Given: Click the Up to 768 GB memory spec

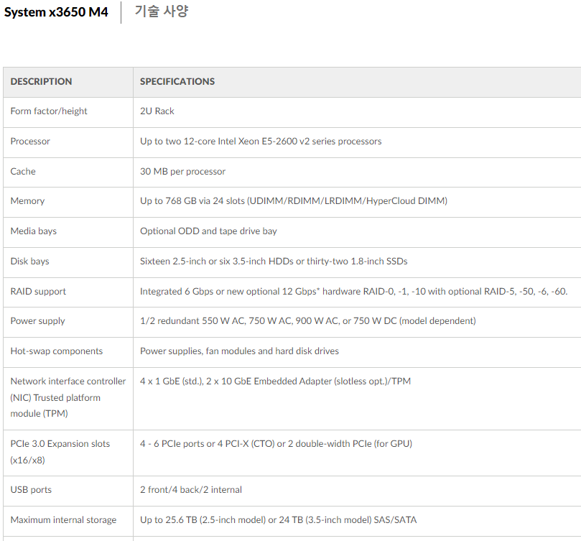Looking at the screenshot, I should pos(294,201).
